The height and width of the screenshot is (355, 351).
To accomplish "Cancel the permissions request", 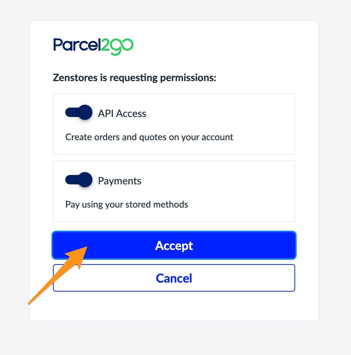I will pos(174,278).
